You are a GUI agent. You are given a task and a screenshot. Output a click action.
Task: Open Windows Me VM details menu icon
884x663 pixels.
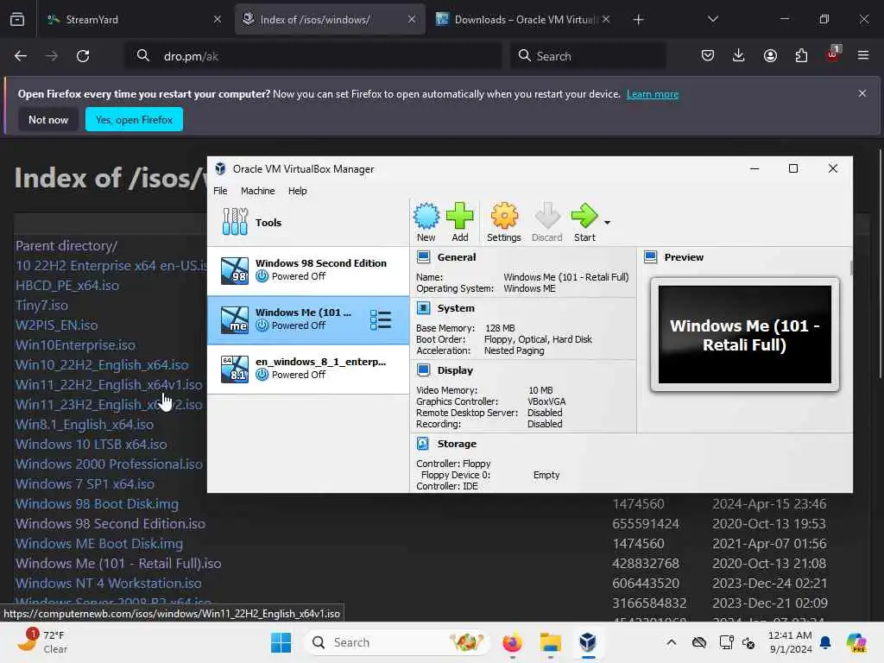coord(381,319)
